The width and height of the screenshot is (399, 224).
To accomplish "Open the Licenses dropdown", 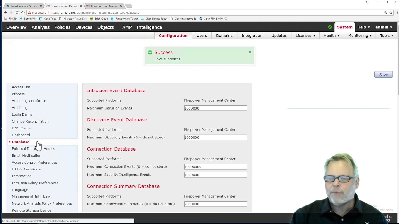I will pyautogui.click(x=305, y=35).
